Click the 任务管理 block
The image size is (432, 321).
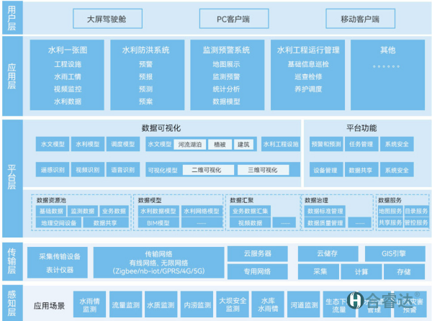[361, 145]
